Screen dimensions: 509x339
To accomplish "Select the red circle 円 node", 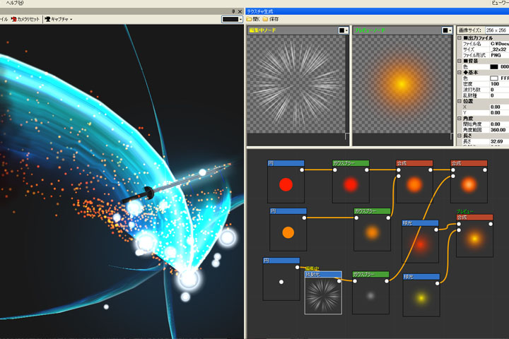I will tap(286, 182).
